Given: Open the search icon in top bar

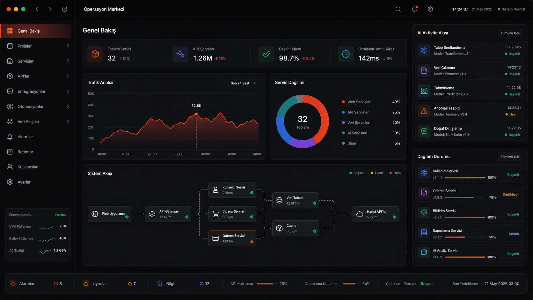Looking at the screenshot, I should tap(398, 9).
